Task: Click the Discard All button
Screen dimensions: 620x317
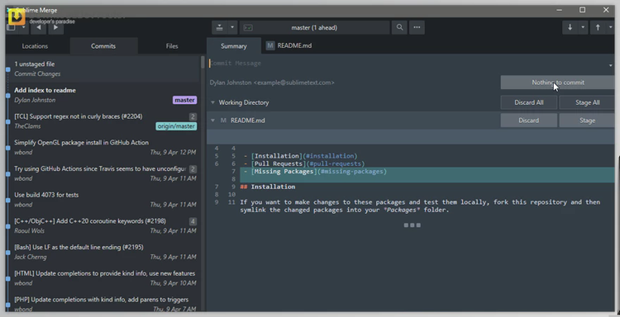Action: (x=529, y=102)
